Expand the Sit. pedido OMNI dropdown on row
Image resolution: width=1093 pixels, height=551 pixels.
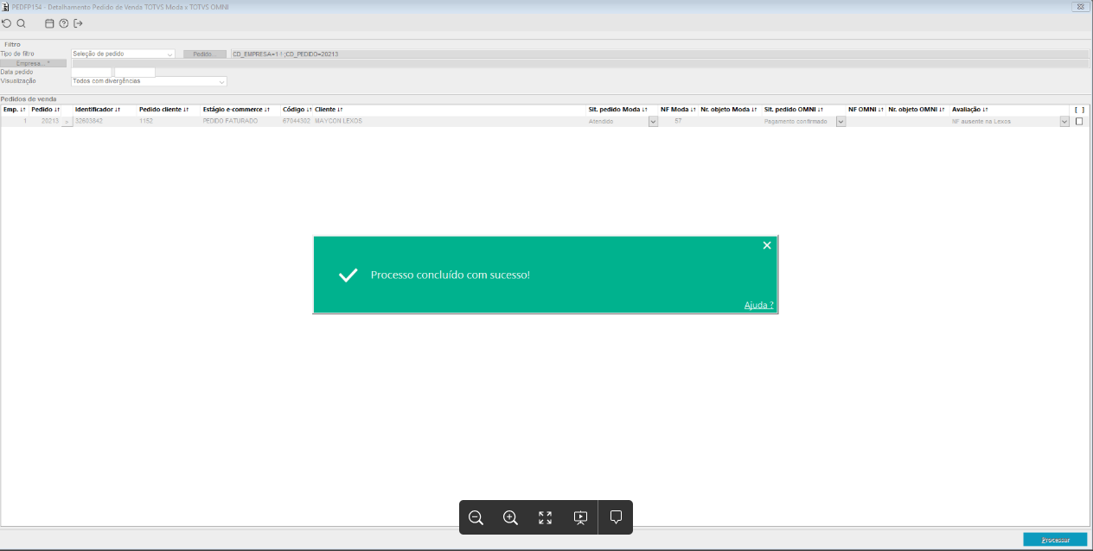[x=841, y=122]
